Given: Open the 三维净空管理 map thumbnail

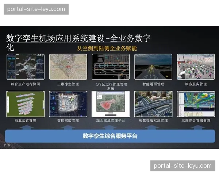Looking at the screenshot, I should 68,67.
